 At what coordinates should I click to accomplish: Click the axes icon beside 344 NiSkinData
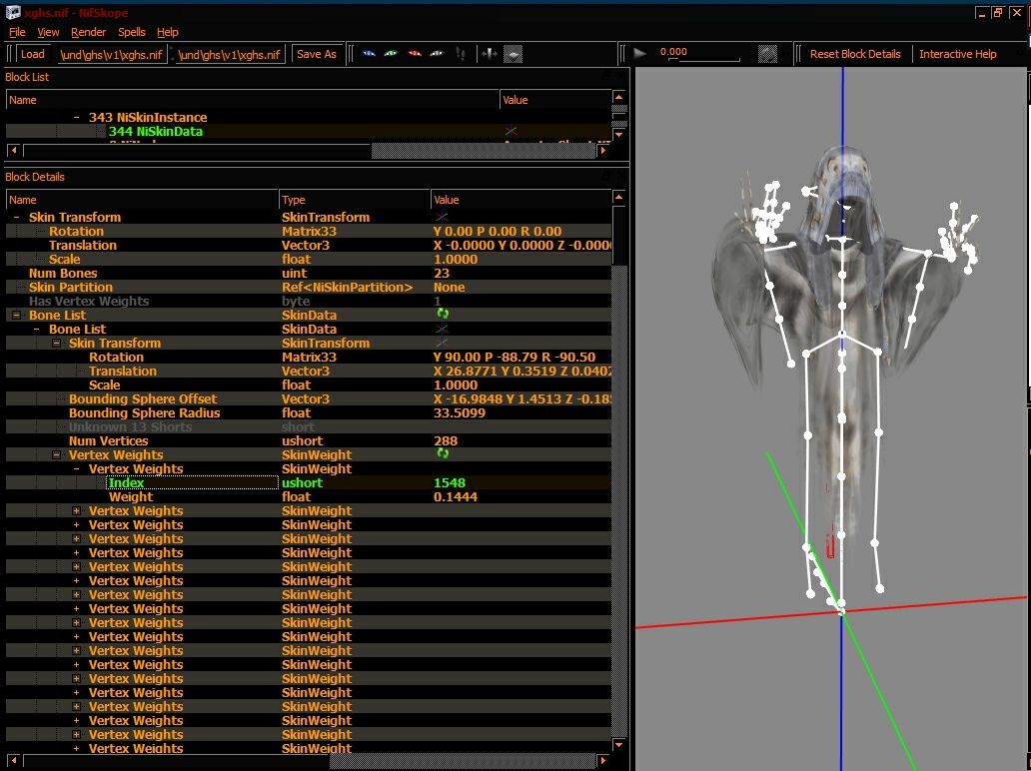click(511, 132)
